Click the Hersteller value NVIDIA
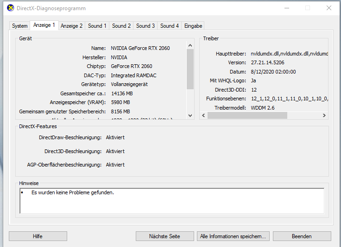Image resolution: width=341 pixels, height=247 pixels. 119,57
